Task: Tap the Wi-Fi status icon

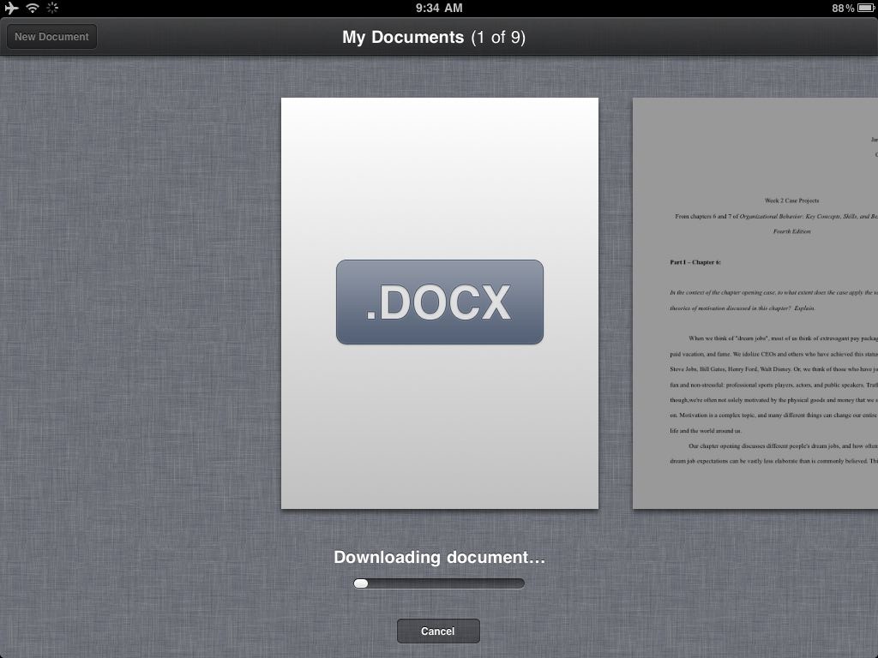Action: (33, 8)
